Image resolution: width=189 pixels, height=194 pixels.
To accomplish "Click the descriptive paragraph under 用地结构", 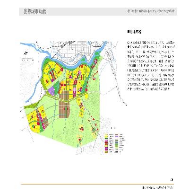I will [x=151, y=66].
